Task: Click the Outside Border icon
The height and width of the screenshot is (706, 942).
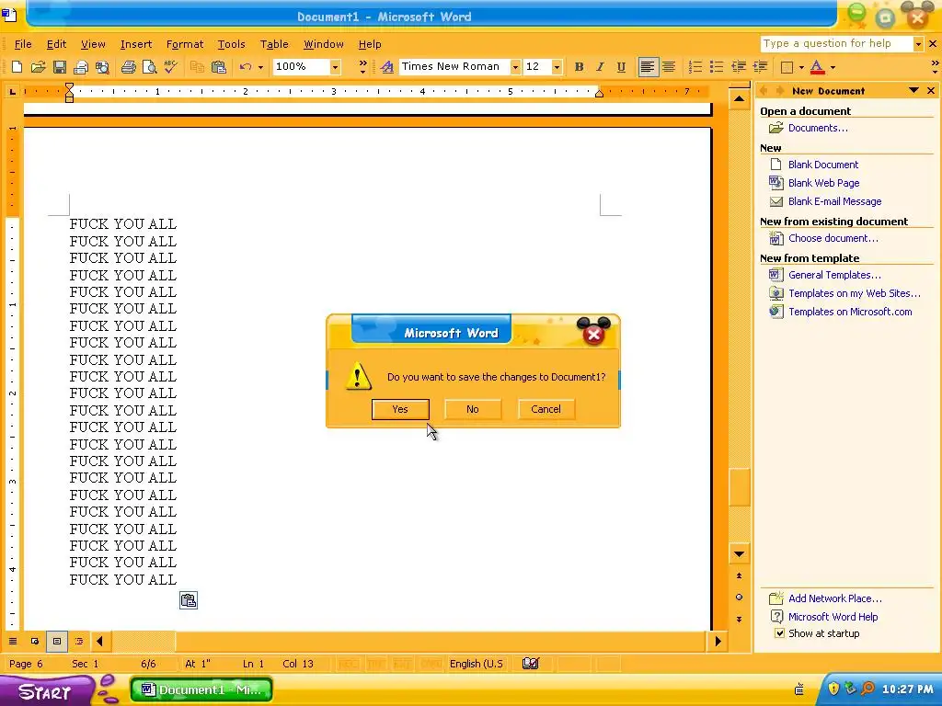Action: click(787, 66)
